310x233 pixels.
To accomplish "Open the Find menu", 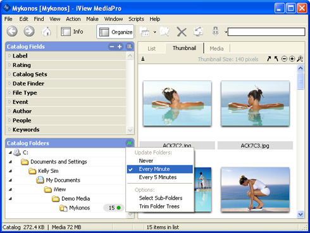I will pos(39,19).
